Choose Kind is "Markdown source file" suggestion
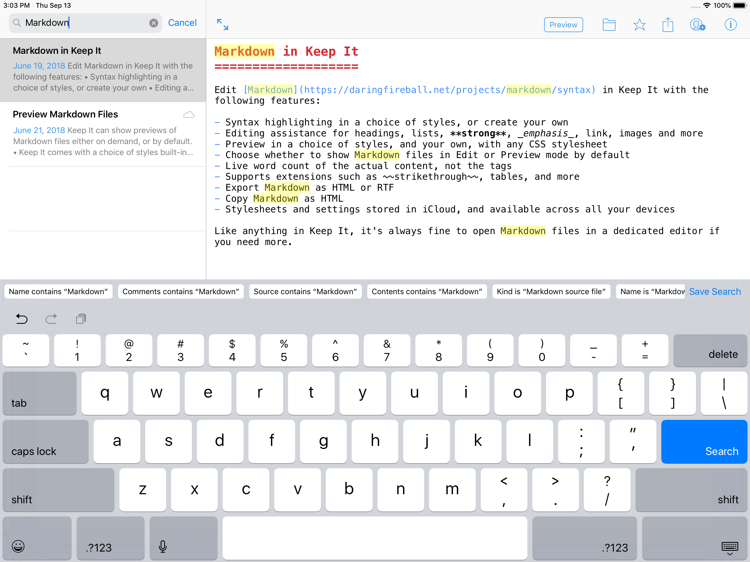This screenshot has width=750, height=562. click(x=551, y=291)
